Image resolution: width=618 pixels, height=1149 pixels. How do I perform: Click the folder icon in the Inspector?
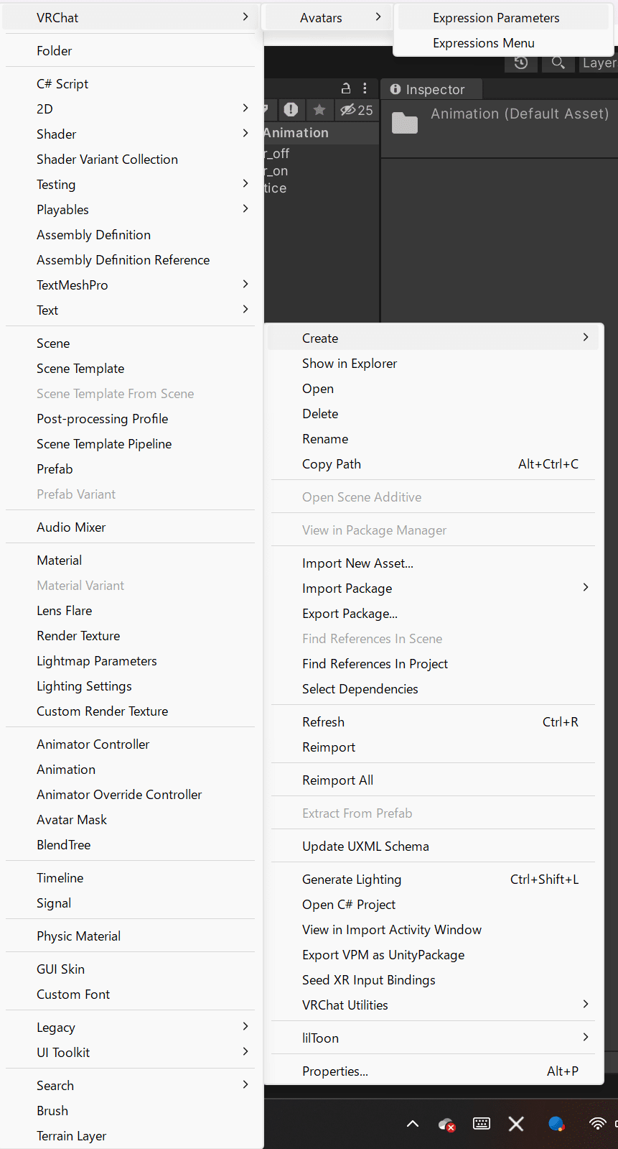405,123
